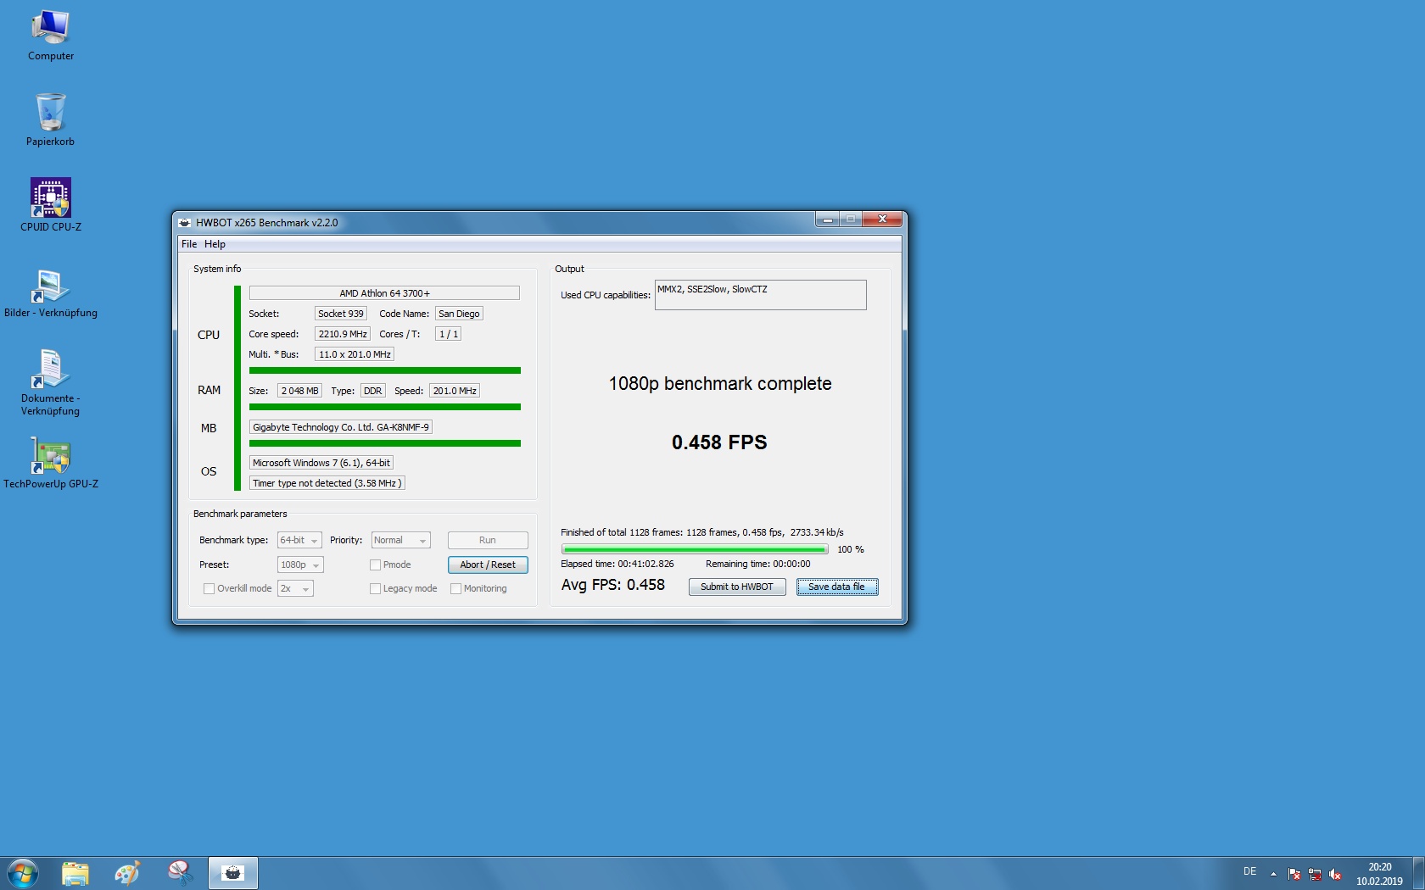Screen dimensions: 1425x890
Task: Open the File menu
Action: 189,244
